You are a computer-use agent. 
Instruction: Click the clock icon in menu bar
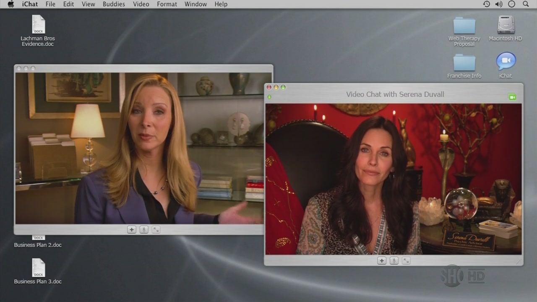pos(511,4)
